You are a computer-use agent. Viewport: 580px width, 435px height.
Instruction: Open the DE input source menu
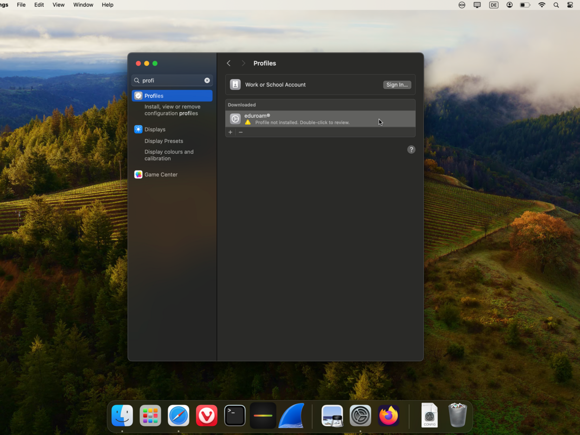pos(493,5)
